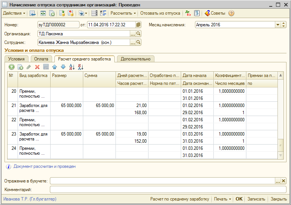Viewport: 291px width, 205px height.
Task: Click the 31.03.2016 end date in row 24
Action: 197,155
